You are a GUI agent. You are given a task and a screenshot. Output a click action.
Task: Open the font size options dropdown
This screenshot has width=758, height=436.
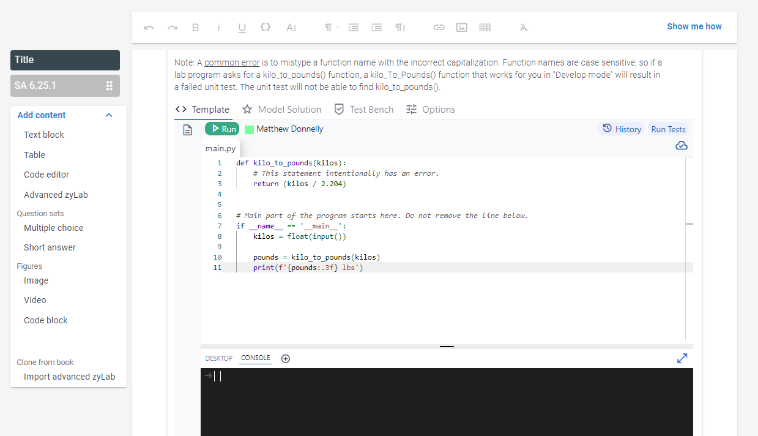click(x=291, y=28)
